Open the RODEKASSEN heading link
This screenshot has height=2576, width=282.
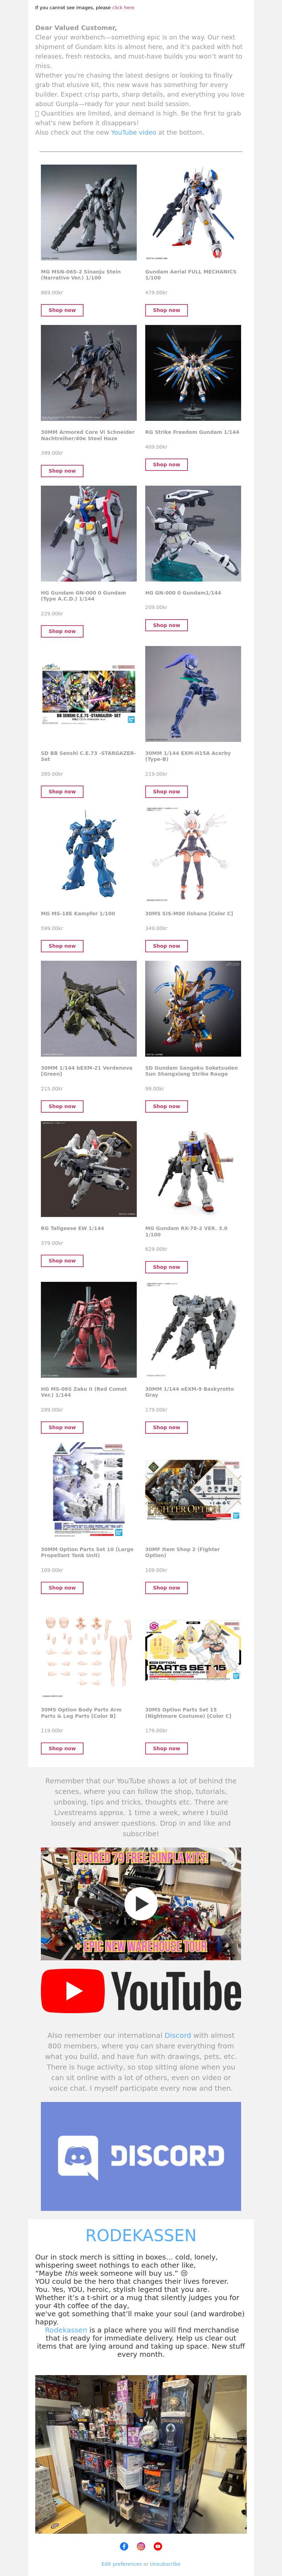(141, 2235)
